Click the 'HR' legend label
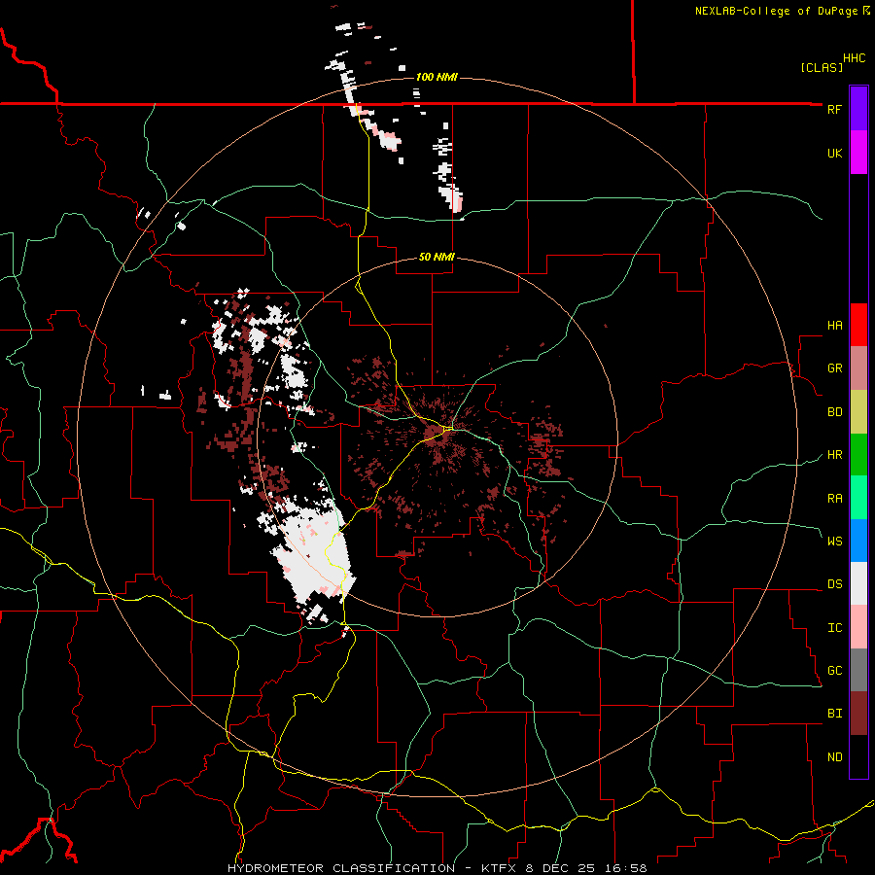 [x=834, y=455]
